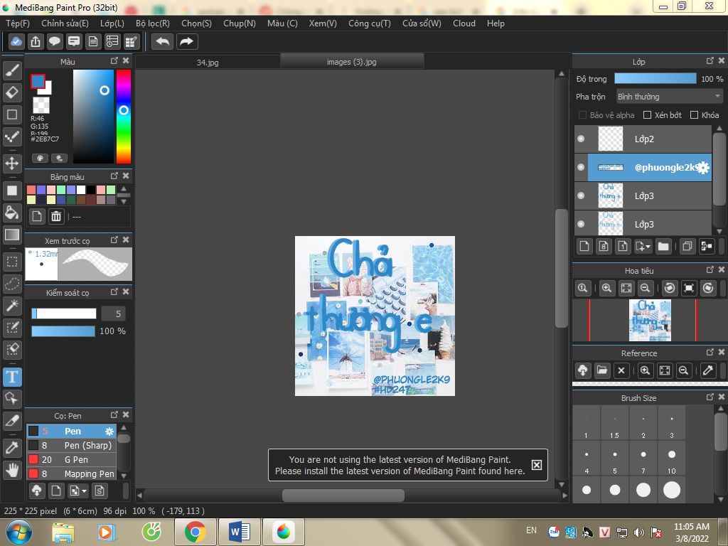Screen dimensions: 728x546
Task: Open Pen brush settings gear
Action: (x=109, y=432)
